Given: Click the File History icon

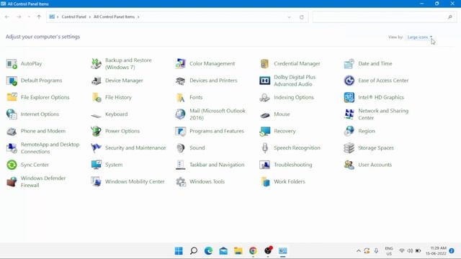Looking at the screenshot, I should (x=96, y=97).
